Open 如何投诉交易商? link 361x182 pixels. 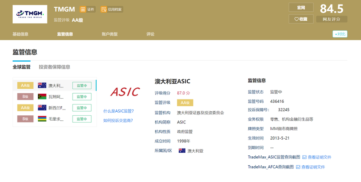(x=118, y=121)
